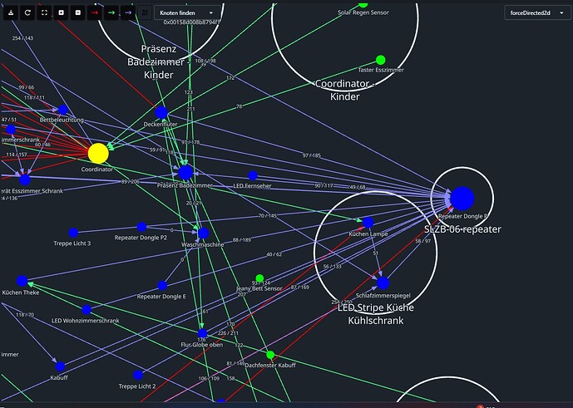573x408 pixels.
Task: Open the Knoten finden dropdown
Action: [187, 13]
